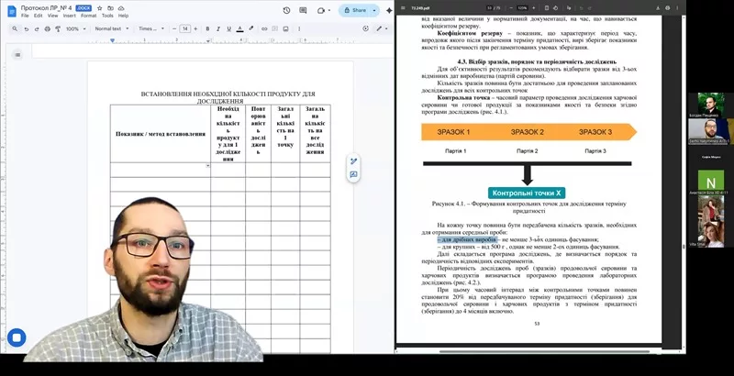Image resolution: width=734 pixels, height=376 pixels.
Task: Select the Paint format tool
Action: tap(59, 28)
